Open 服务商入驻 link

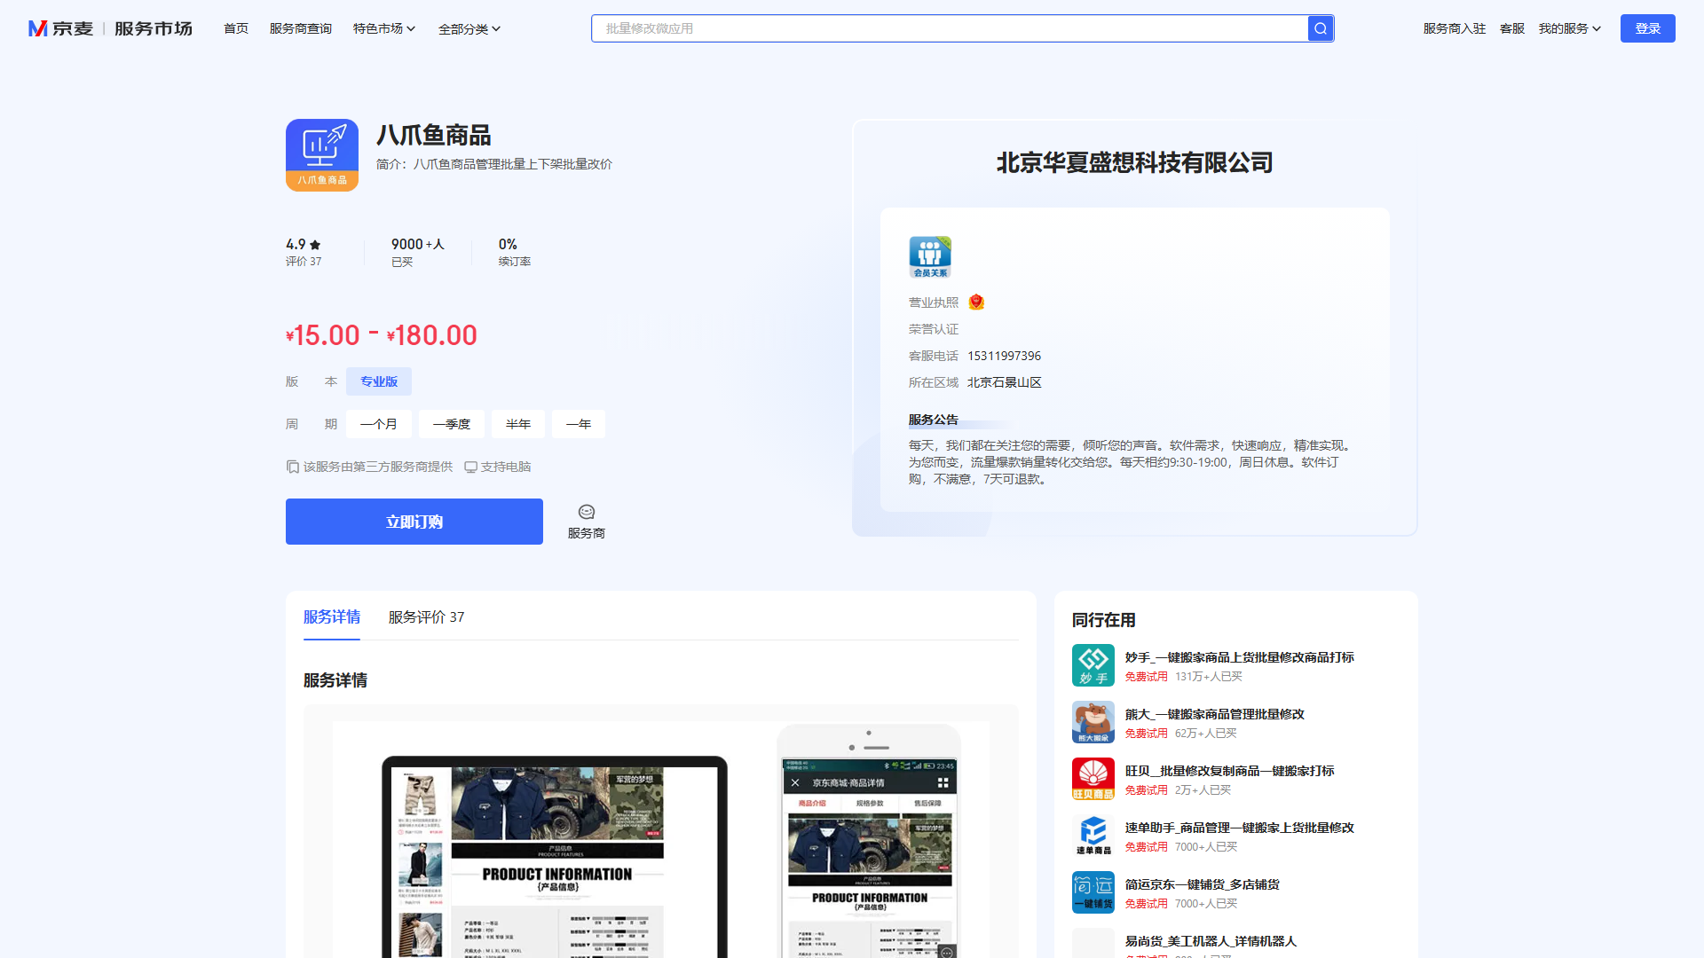point(1455,28)
